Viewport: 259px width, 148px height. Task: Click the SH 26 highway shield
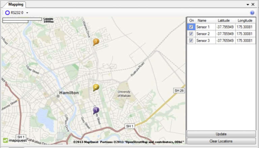pyautogui.click(x=179, y=90)
